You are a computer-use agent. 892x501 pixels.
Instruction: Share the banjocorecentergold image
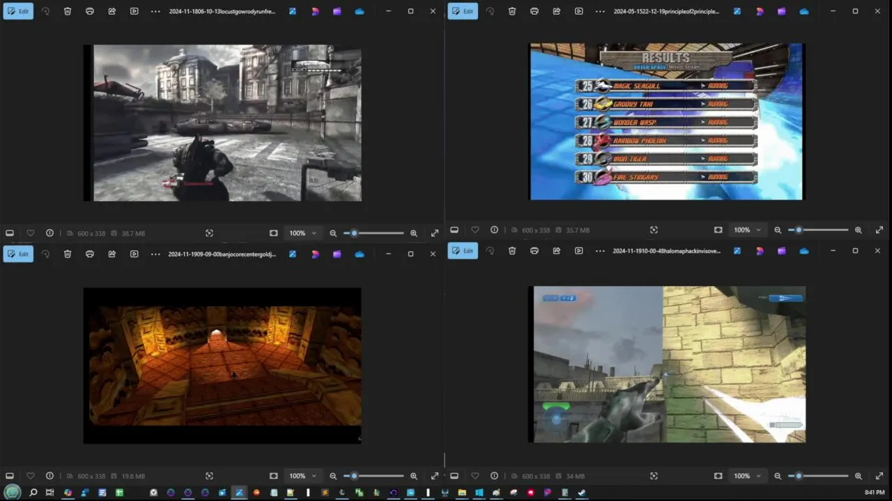pyautogui.click(x=112, y=254)
